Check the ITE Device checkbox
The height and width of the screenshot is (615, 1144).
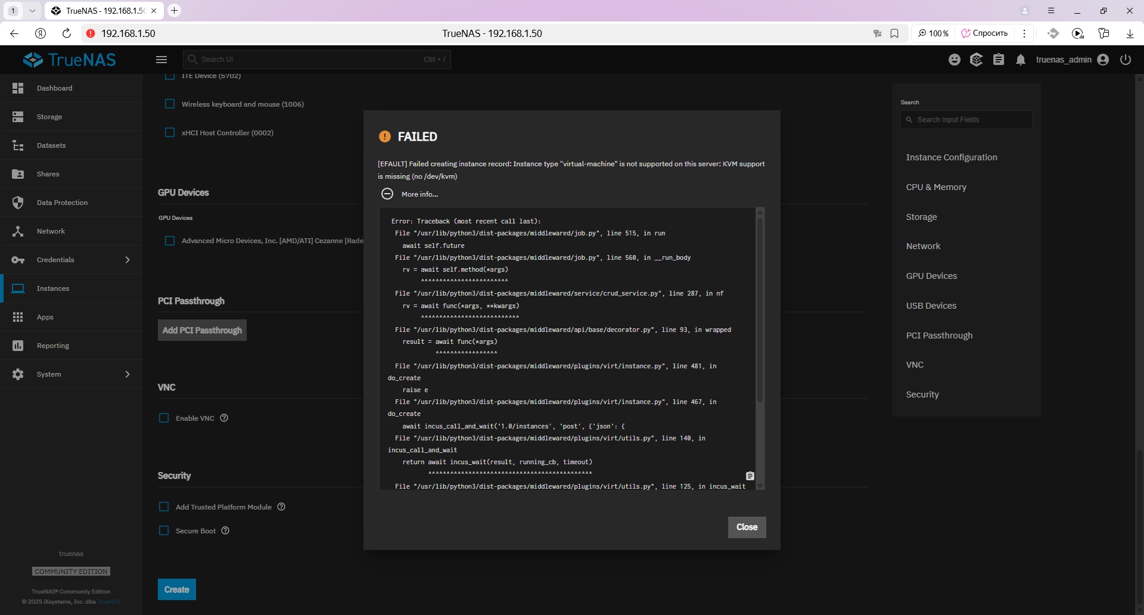click(170, 76)
